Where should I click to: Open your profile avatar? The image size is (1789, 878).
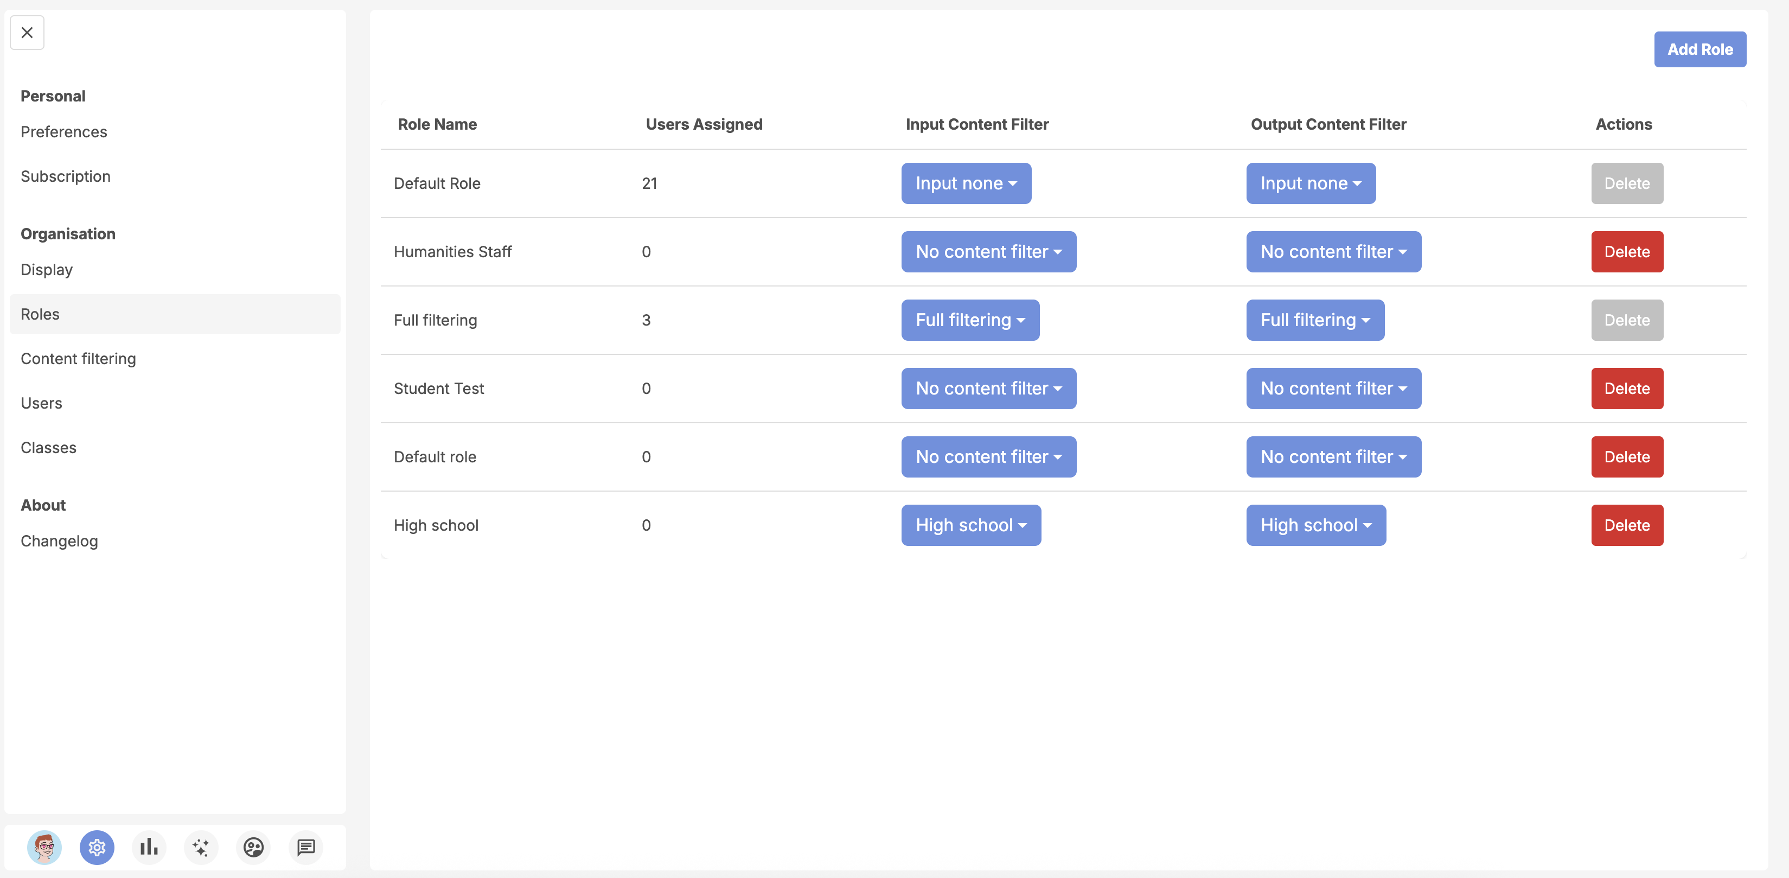pos(44,848)
